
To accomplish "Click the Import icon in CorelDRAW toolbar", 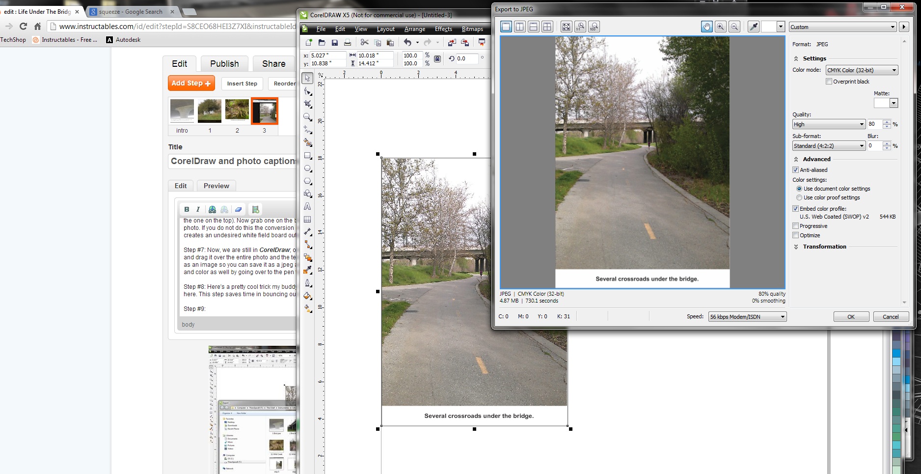I will [x=452, y=43].
